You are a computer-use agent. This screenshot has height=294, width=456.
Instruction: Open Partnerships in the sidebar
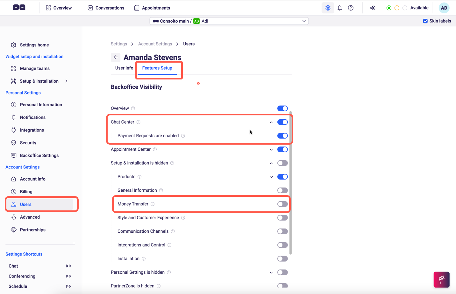click(28, 230)
